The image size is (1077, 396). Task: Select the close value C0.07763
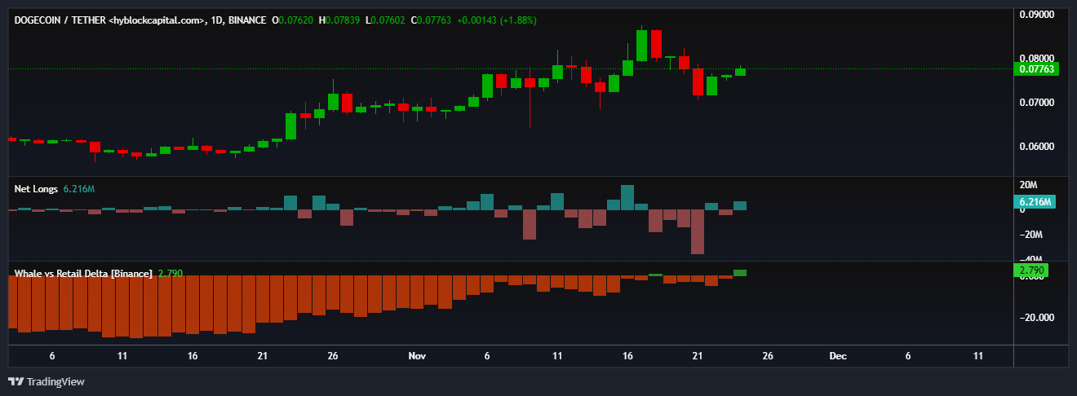pyautogui.click(x=432, y=20)
